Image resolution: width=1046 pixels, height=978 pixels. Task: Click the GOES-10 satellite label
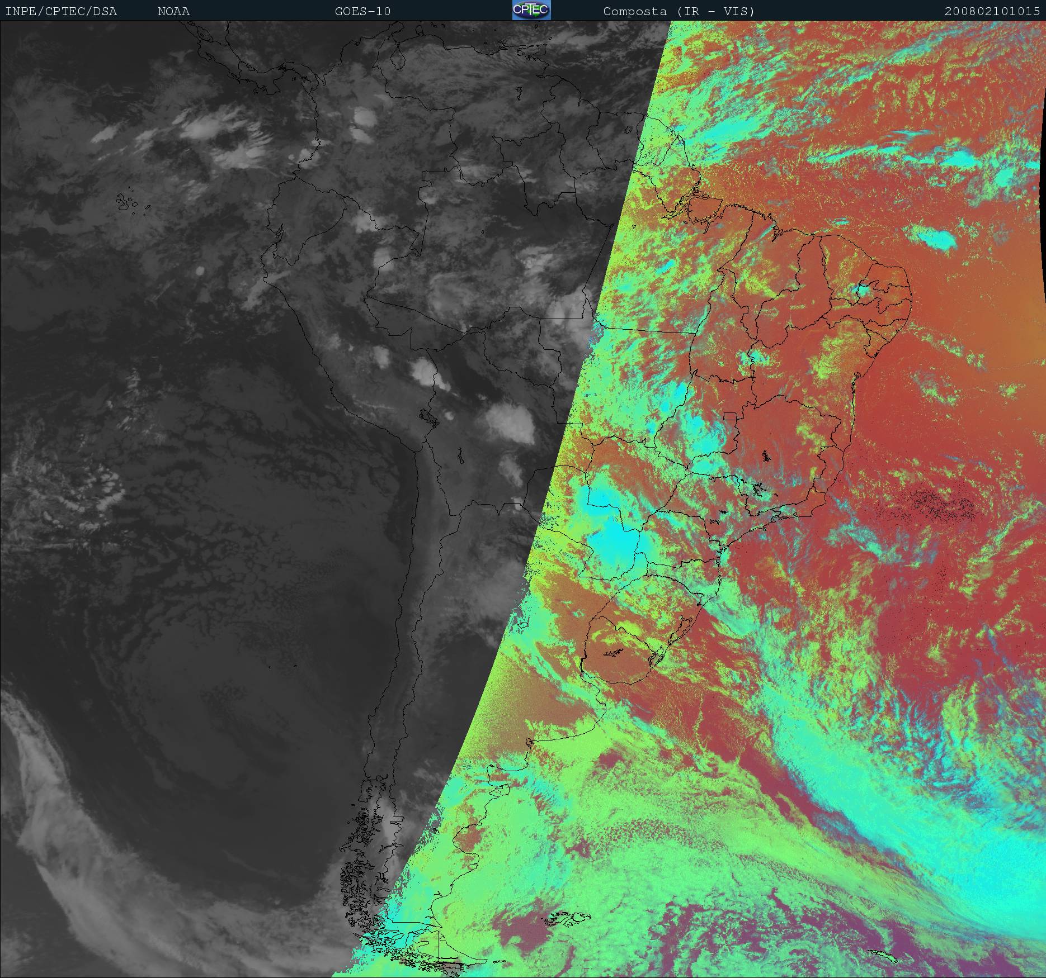click(362, 11)
